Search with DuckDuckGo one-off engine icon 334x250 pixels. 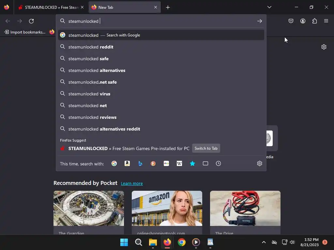(153, 163)
